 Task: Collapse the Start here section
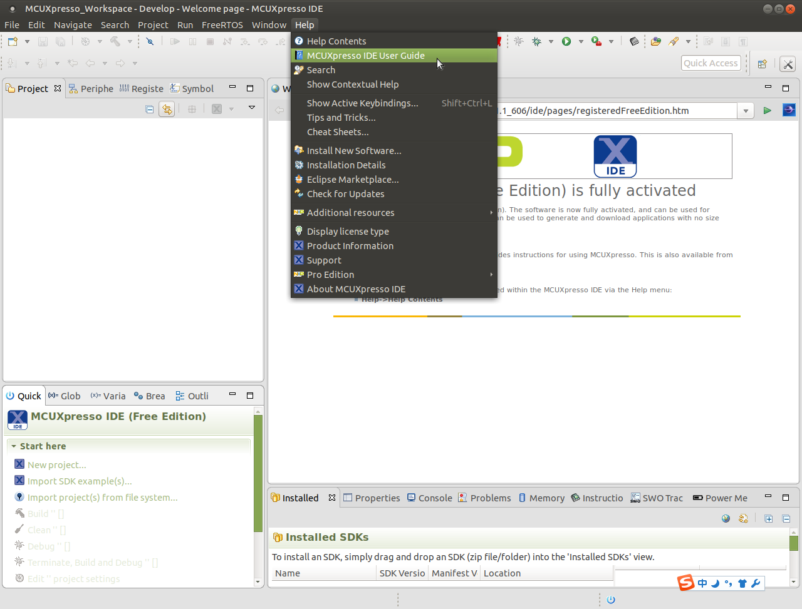(14, 446)
